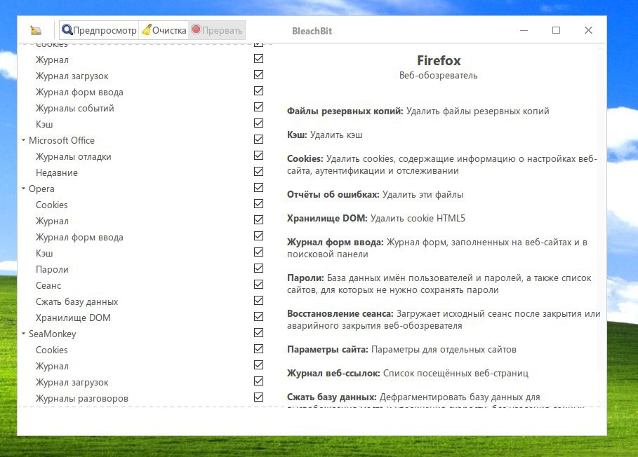Select the Журналы разговоров row label
638x457 pixels.
pyautogui.click(x=82, y=399)
